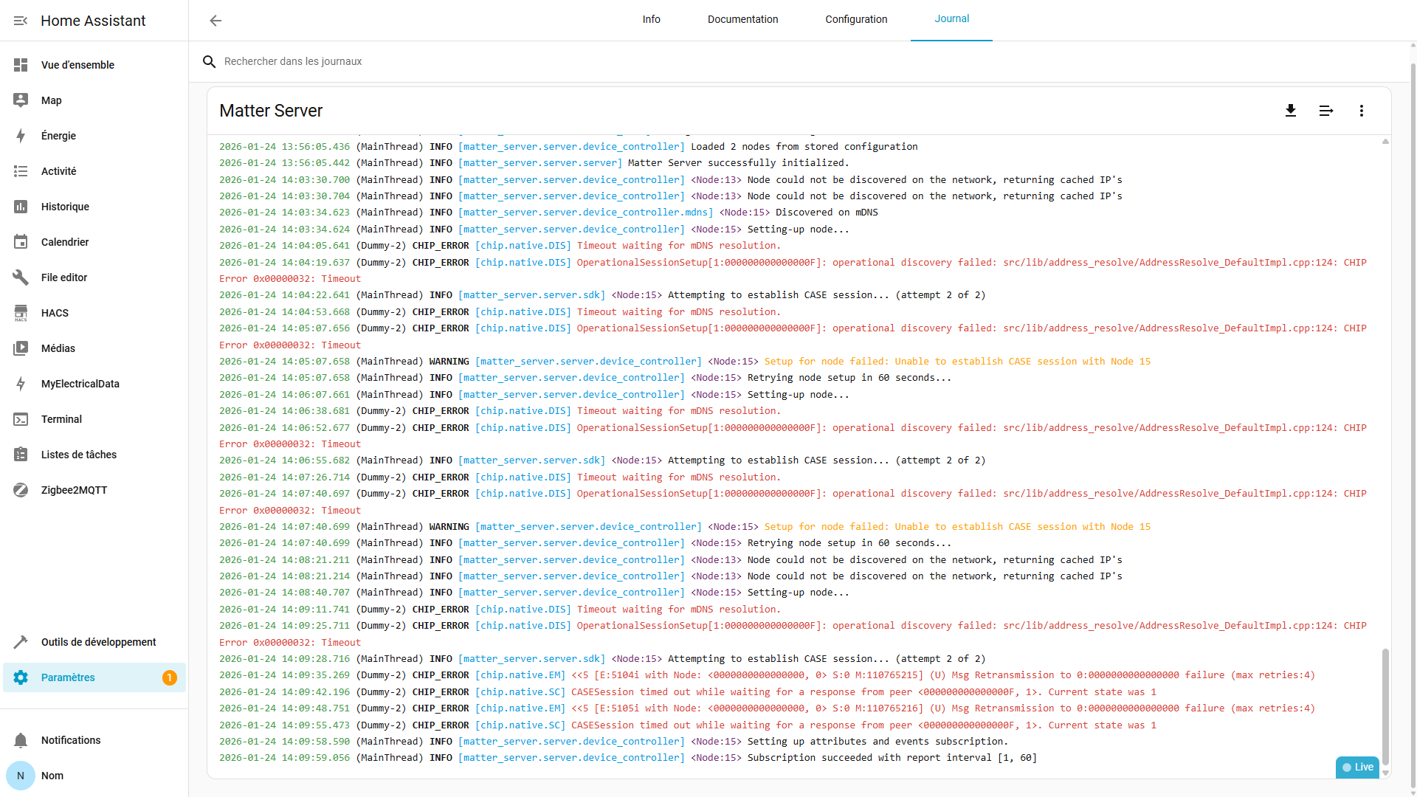Open the Énergie dashboard

click(58, 136)
